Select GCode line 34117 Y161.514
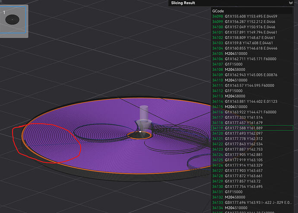Image resolution: width=298 pixels, height=213 pixels. 252,118
